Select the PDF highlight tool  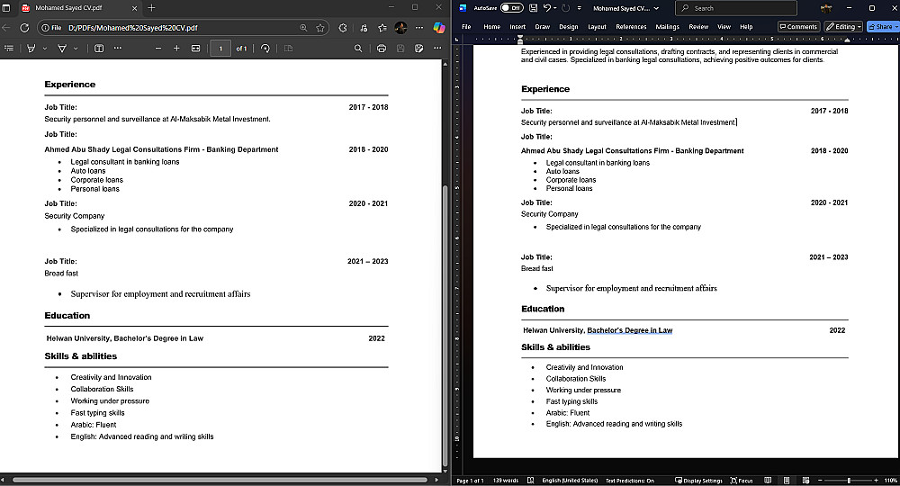point(31,49)
